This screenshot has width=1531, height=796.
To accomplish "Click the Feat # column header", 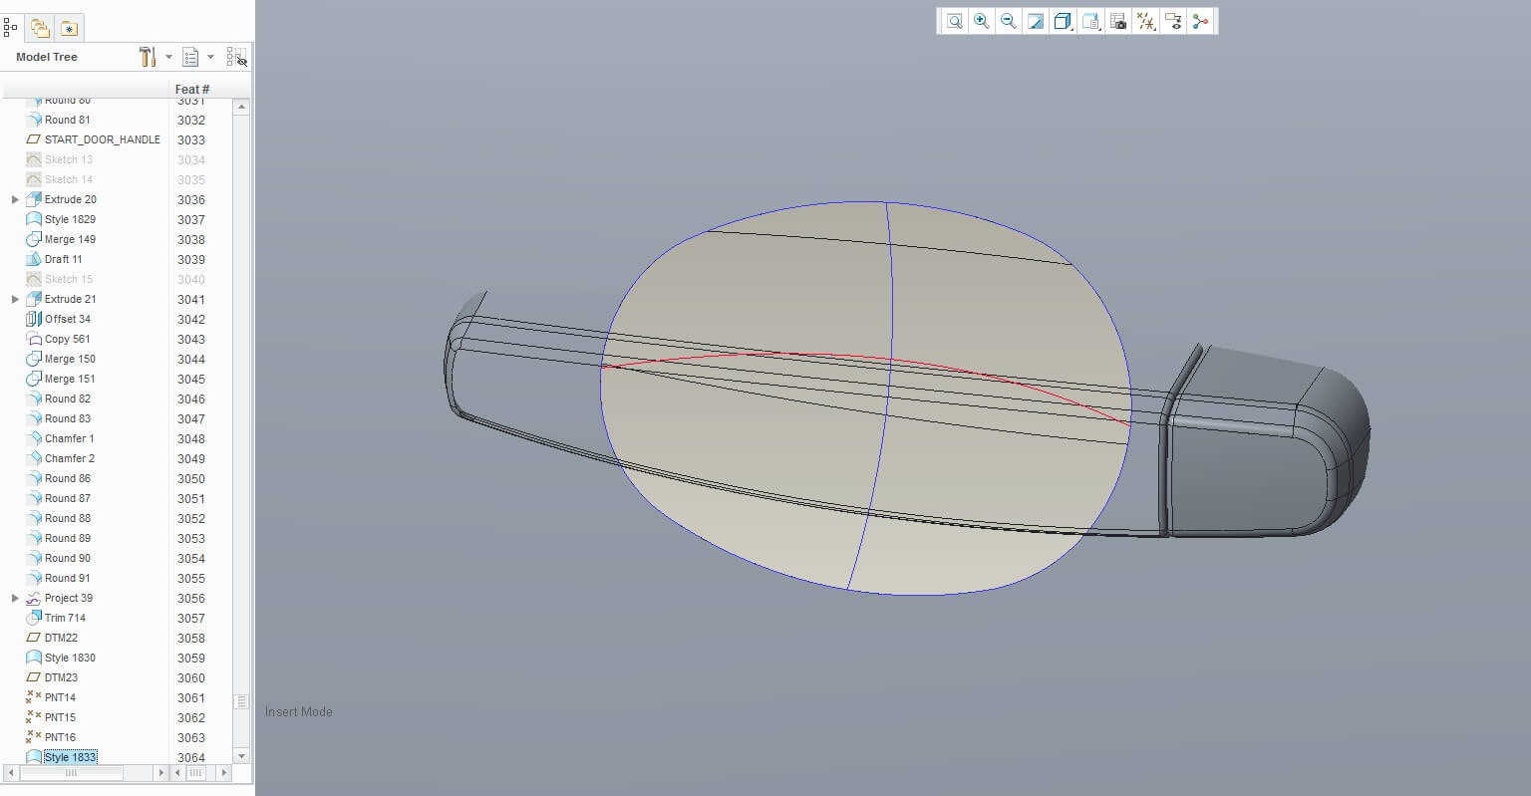I will pos(192,89).
